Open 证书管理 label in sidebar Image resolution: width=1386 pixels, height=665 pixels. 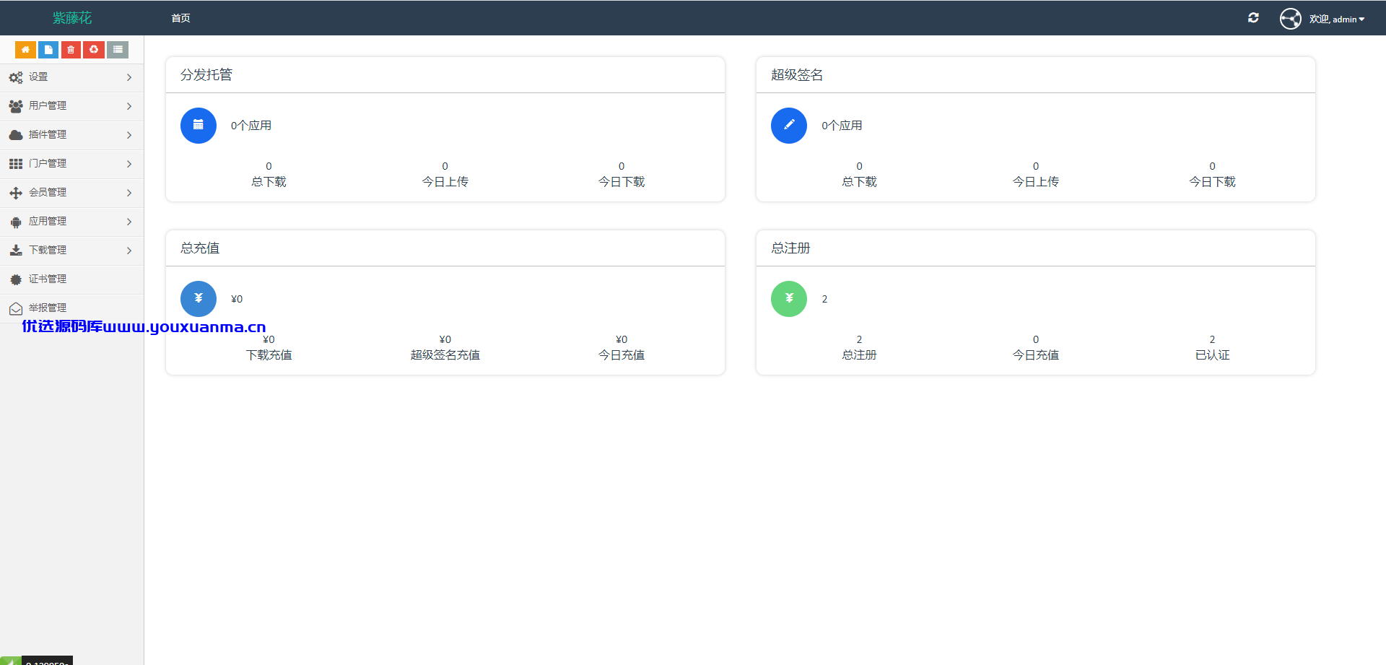(48, 279)
